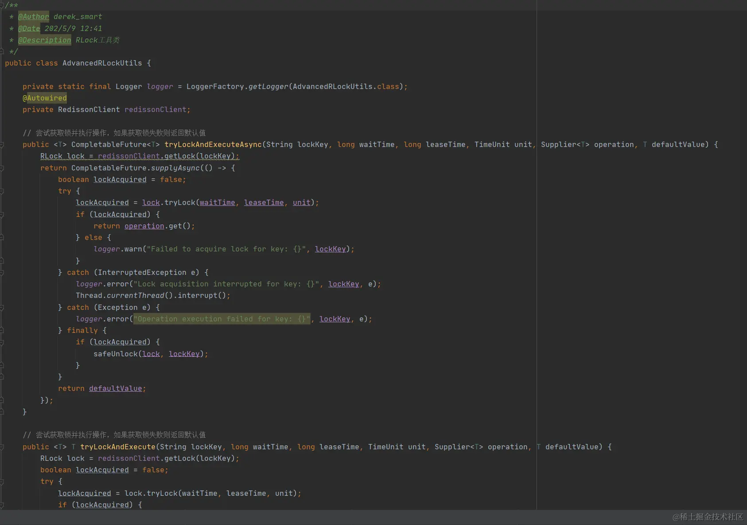The width and height of the screenshot is (747, 525).
Task: Click LoggerFactory in the logger field
Action: point(215,87)
